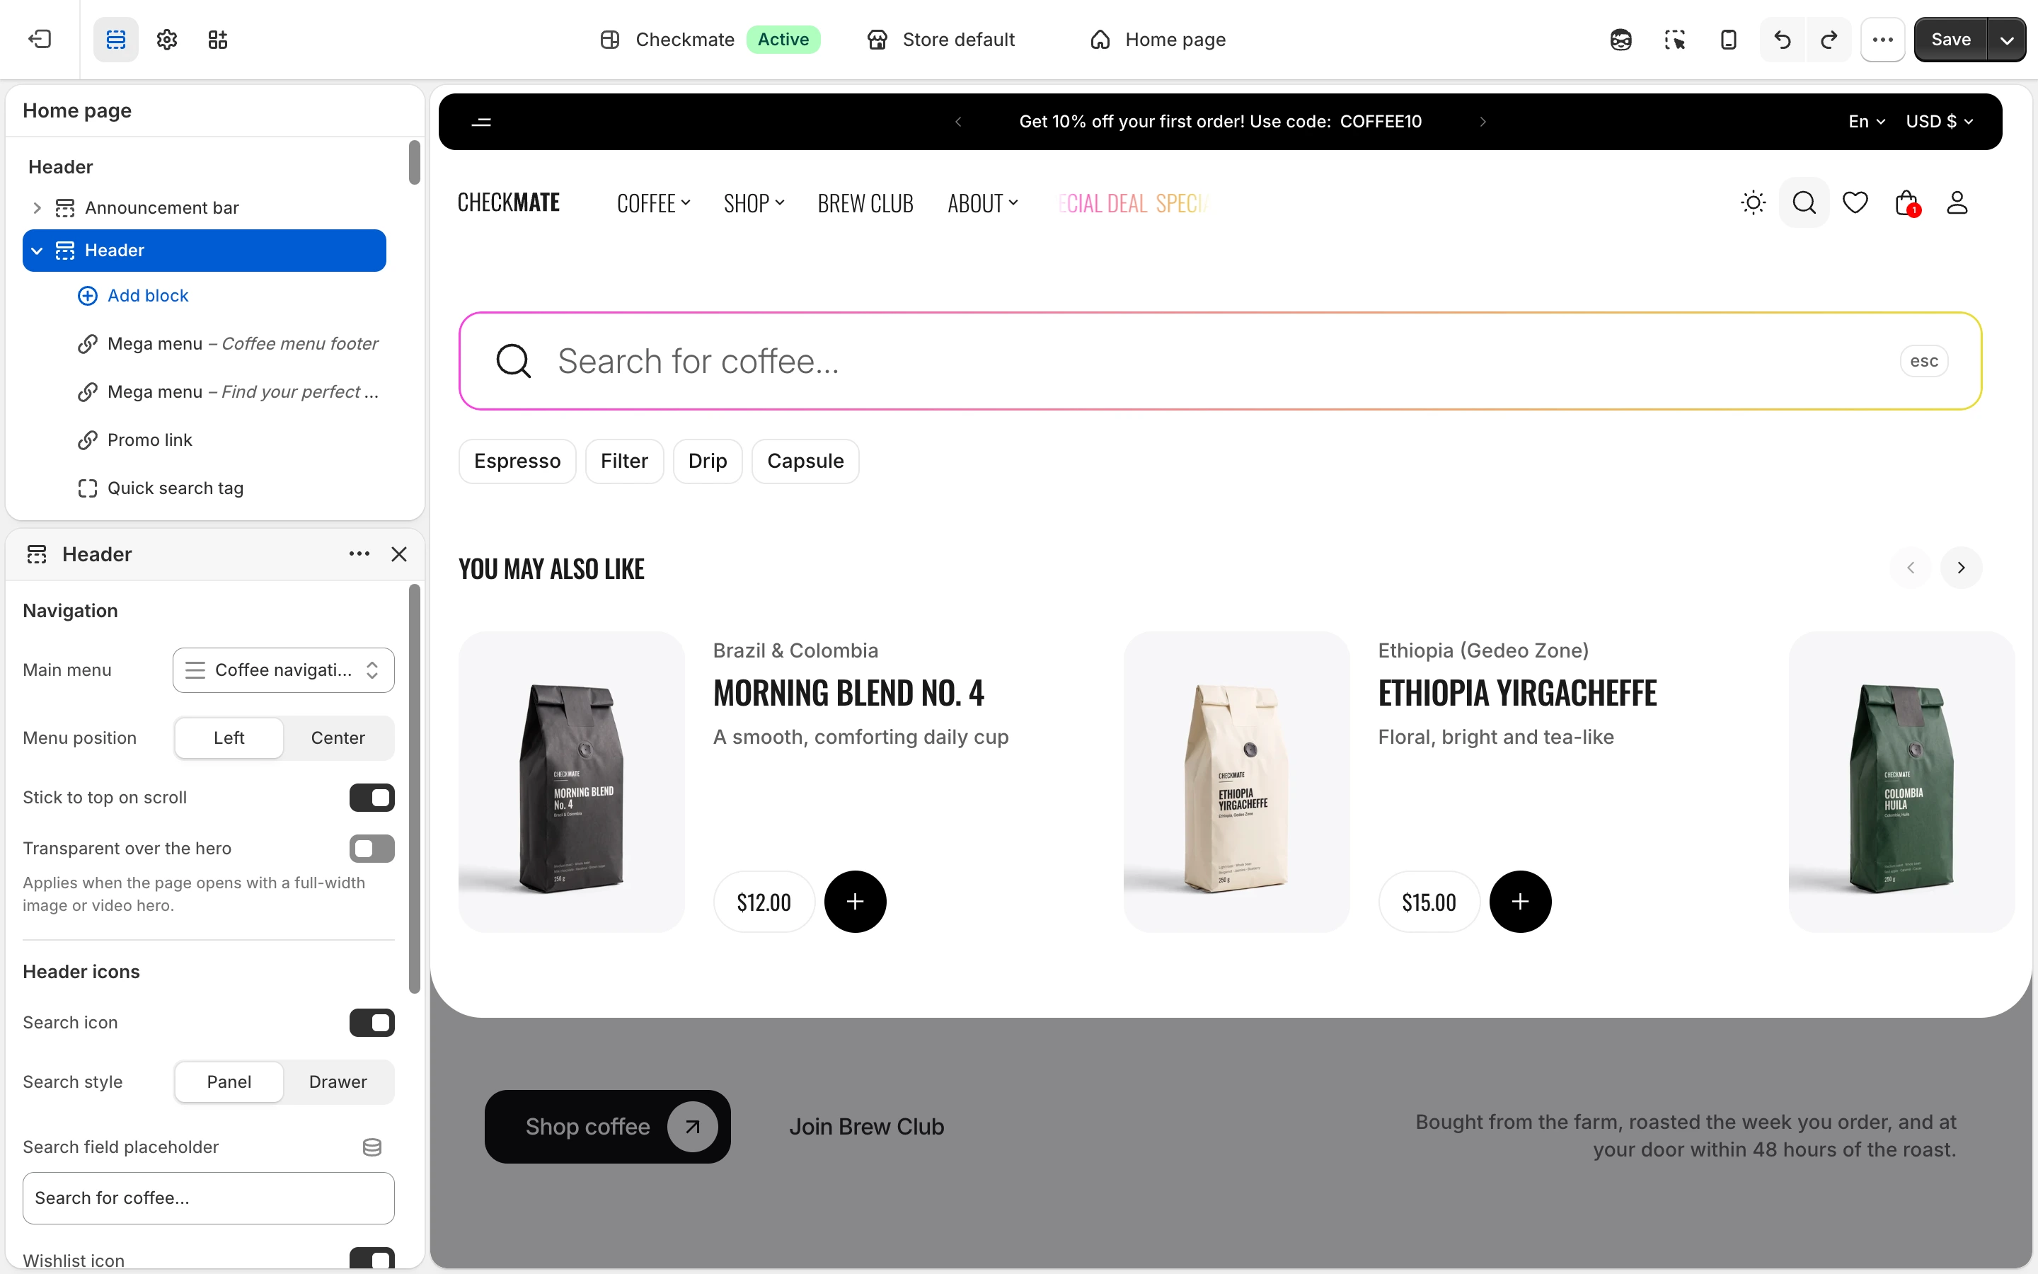Open the cart bag icon
The width and height of the screenshot is (2038, 1274).
click(1906, 202)
